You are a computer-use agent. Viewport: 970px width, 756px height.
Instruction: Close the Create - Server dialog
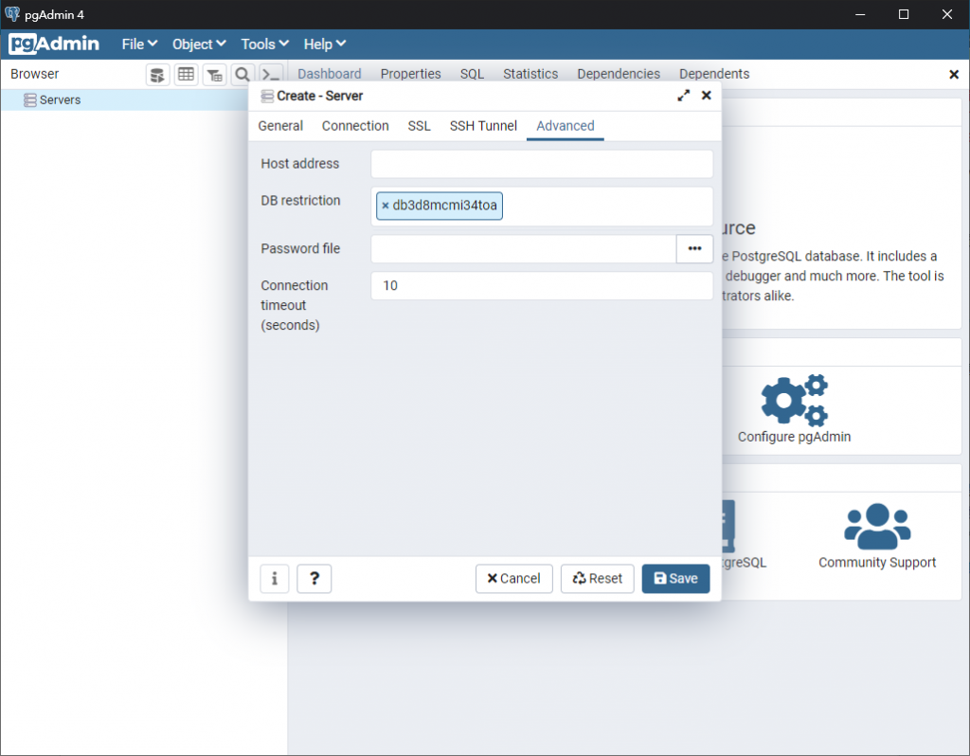pyautogui.click(x=707, y=96)
